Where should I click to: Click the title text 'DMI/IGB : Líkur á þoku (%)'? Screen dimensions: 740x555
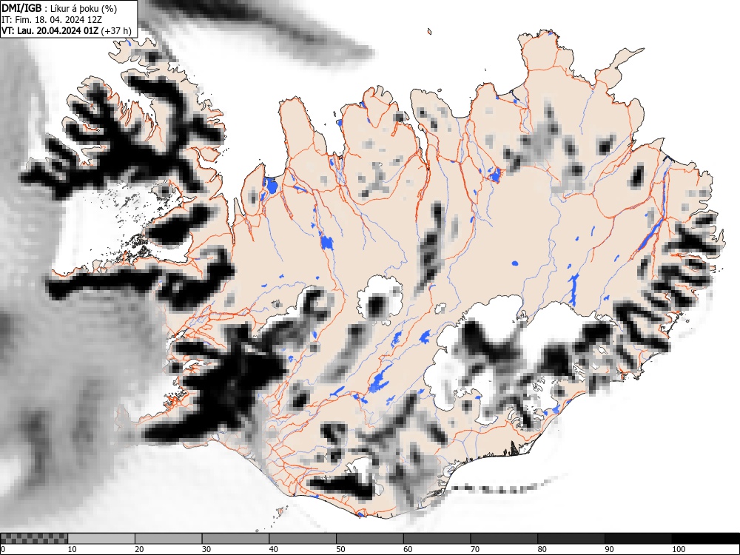[x=59, y=8]
